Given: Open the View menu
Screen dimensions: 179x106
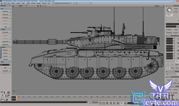Looking at the screenshot, I should 9,3.
